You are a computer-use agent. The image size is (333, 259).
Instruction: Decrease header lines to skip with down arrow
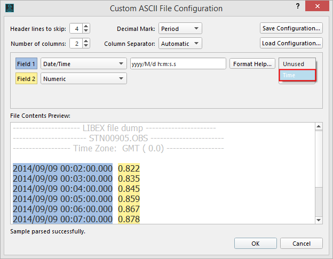(86, 30)
